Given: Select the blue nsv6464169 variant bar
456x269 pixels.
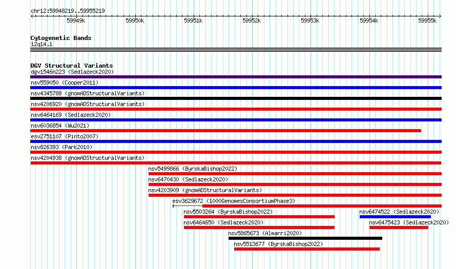Looking at the screenshot, I should 236,120.
